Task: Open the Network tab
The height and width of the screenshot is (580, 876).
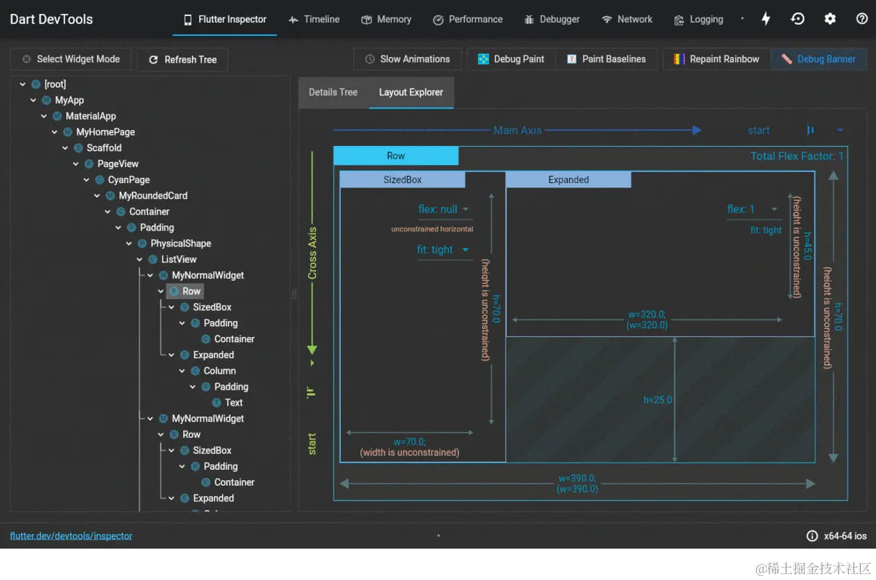Action: (x=627, y=20)
